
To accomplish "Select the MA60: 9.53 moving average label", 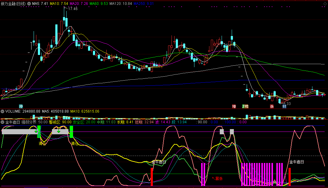I will (x=99, y=4).
